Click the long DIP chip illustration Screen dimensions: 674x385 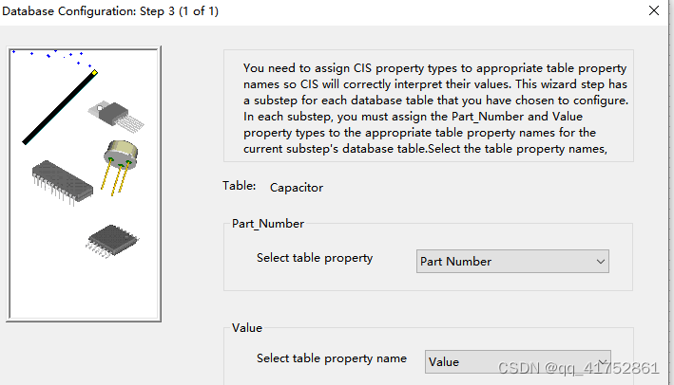point(63,183)
